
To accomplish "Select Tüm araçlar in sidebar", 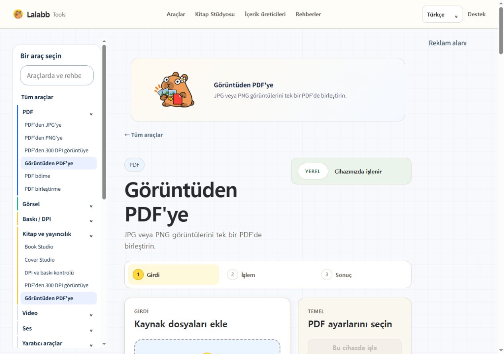I will [x=37, y=97].
